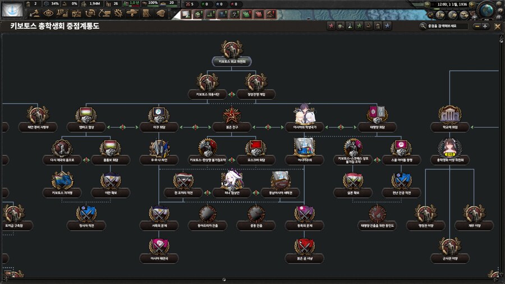This screenshot has width=505, height=284.
Task: Open the Intelligence agency eye icon
Action: 48,13
